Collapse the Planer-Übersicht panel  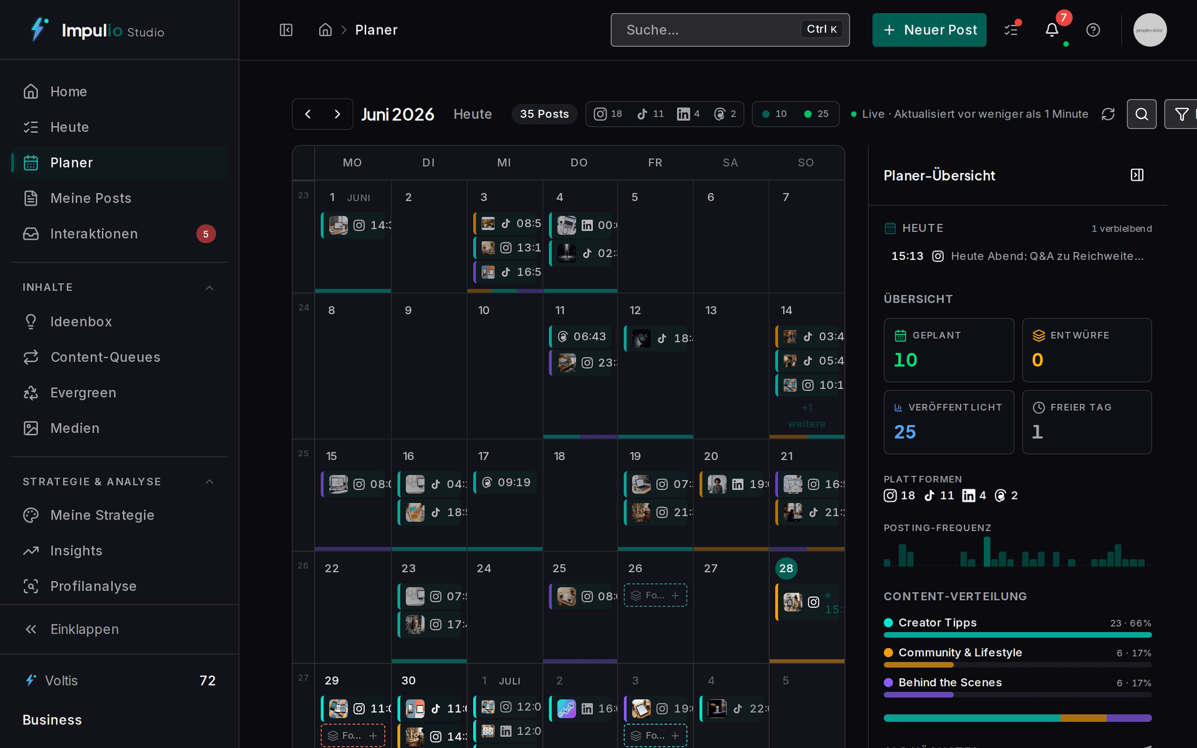click(1137, 175)
